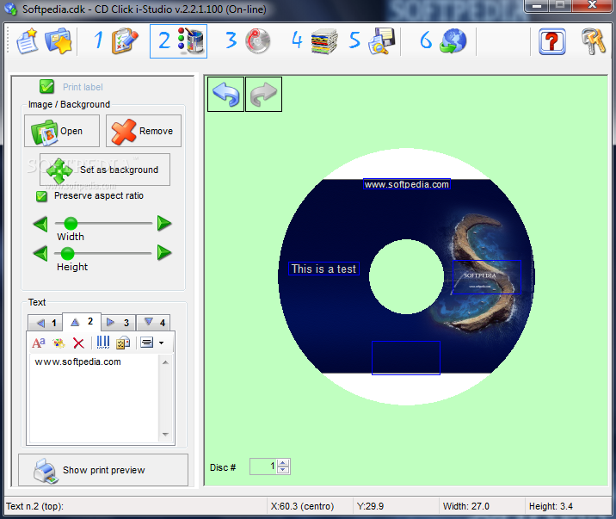
Task: Select the right Softpedia text box on disc
Action: click(x=487, y=277)
